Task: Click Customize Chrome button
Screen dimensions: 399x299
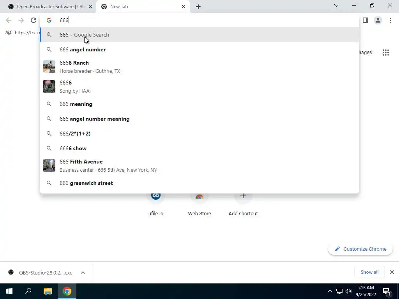Action: [360, 249]
